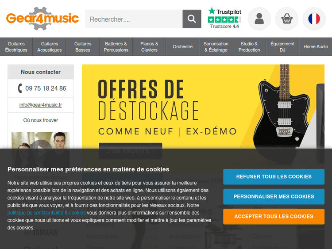The height and width of the screenshot is (249, 332).
Task: Click the phone icon beside 09 75 18 24 86
Action: [x=20, y=88]
